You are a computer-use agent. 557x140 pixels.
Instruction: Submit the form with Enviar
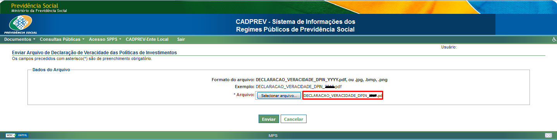[269, 119]
